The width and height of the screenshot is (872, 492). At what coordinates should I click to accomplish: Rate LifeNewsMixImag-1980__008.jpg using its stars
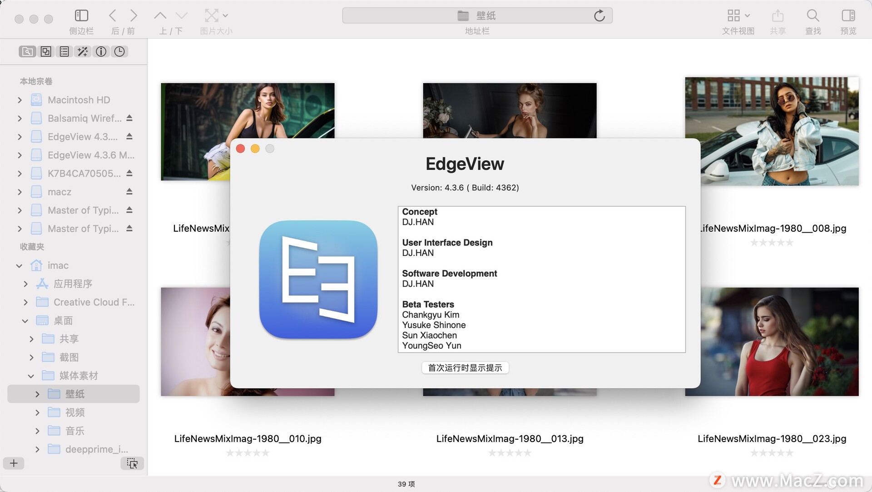[x=772, y=243]
